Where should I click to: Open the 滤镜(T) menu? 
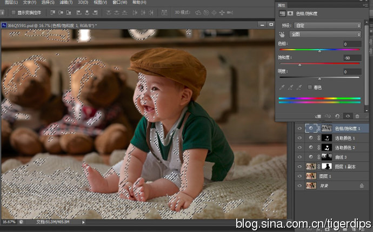66,2
